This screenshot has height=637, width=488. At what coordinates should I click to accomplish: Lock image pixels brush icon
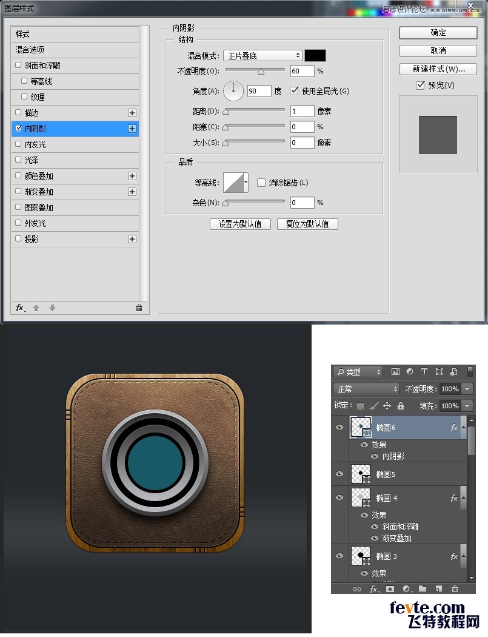click(374, 406)
